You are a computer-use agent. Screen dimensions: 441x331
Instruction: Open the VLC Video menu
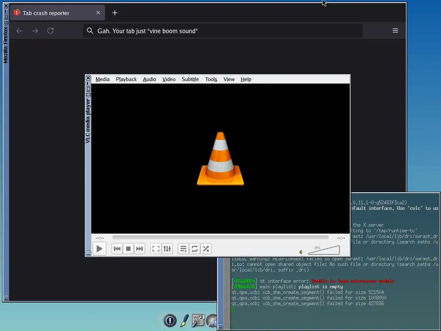coord(169,79)
